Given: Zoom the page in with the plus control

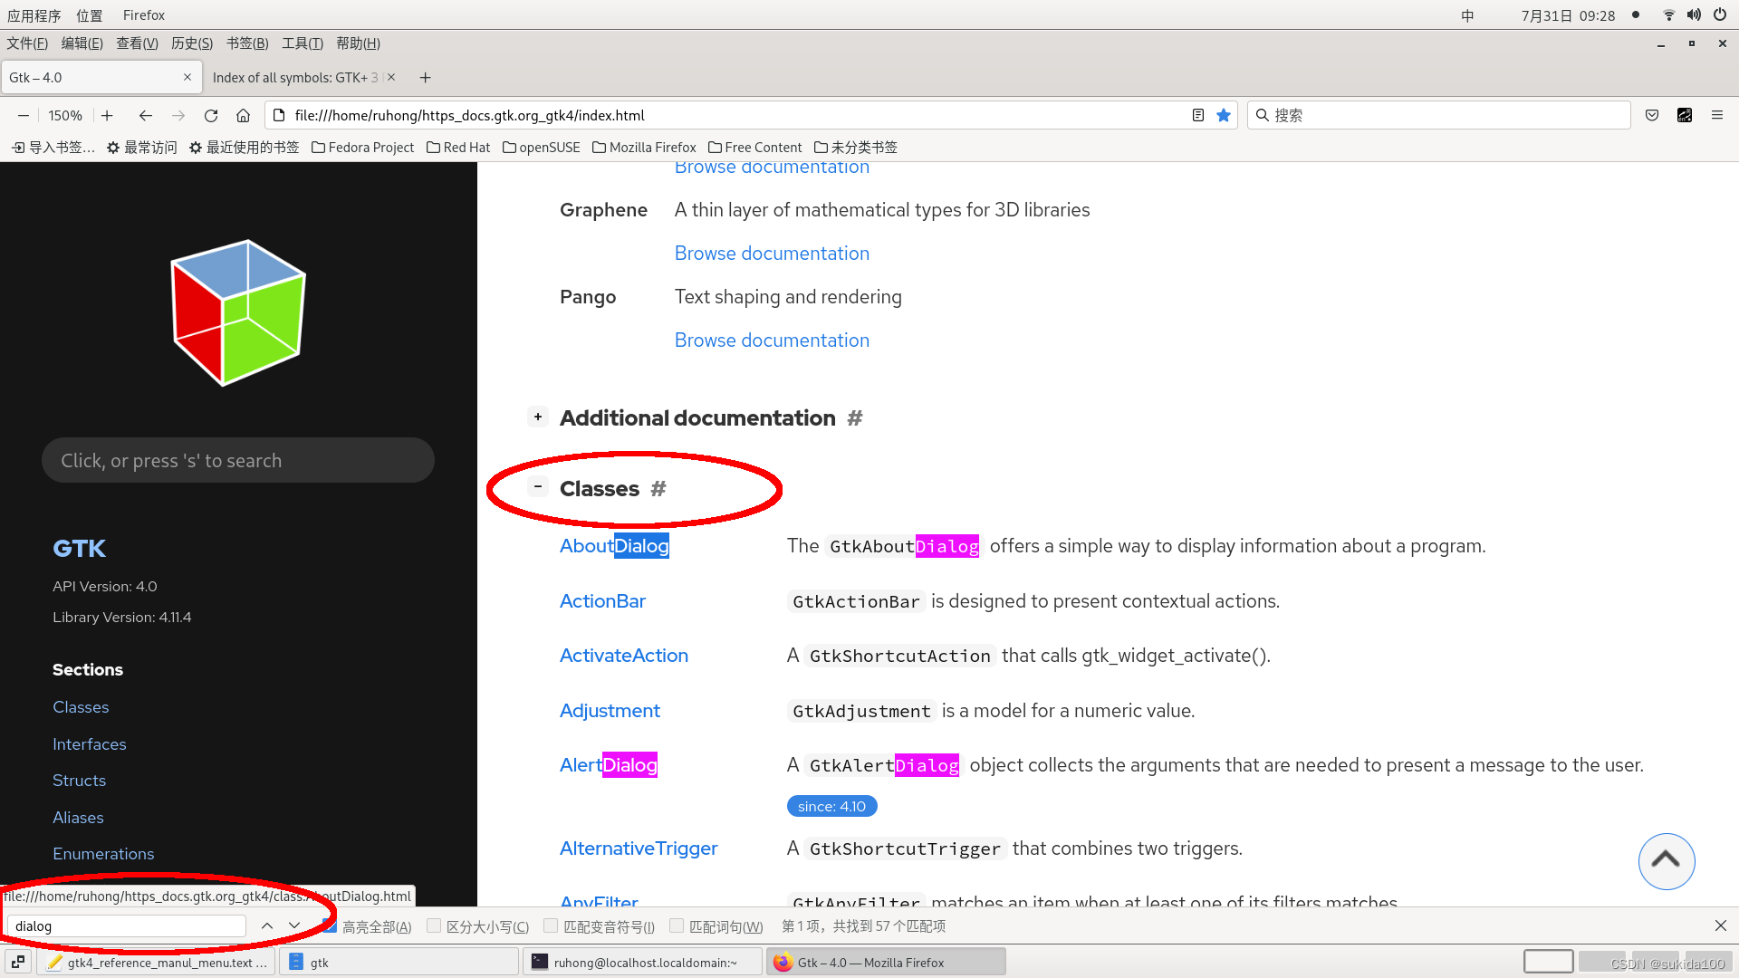Looking at the screenshot, I should 107,115.
